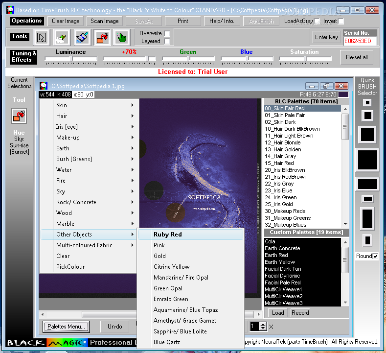Select MultiClr Weave2 custom palette

302,296
